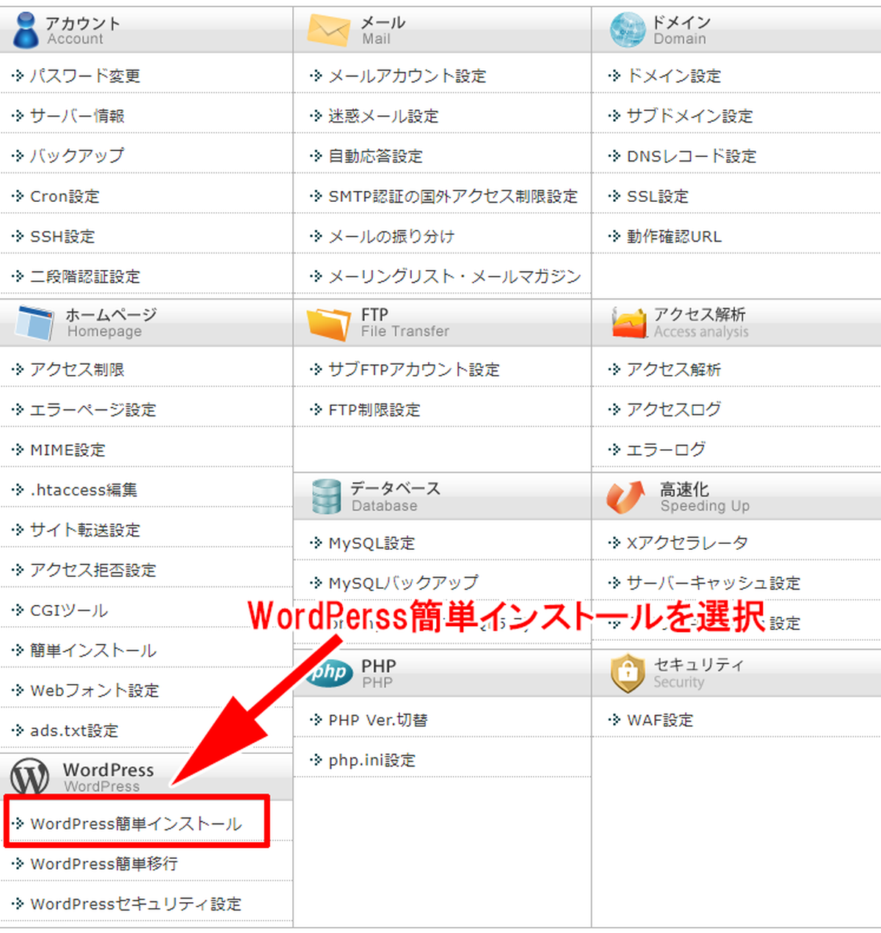Image resolution: width=881 pixels, height=933 pixels.
Task: Click the Database cylinder icon
Action: point(326,497)
